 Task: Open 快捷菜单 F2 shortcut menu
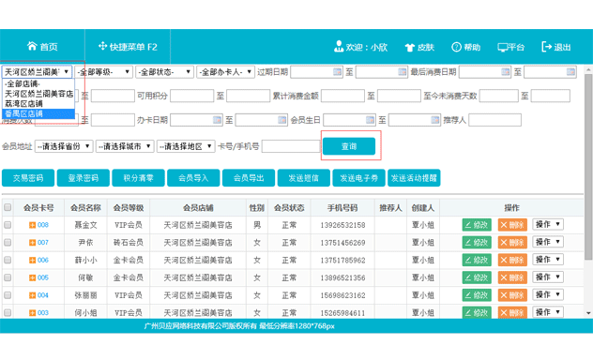[127, 47]
